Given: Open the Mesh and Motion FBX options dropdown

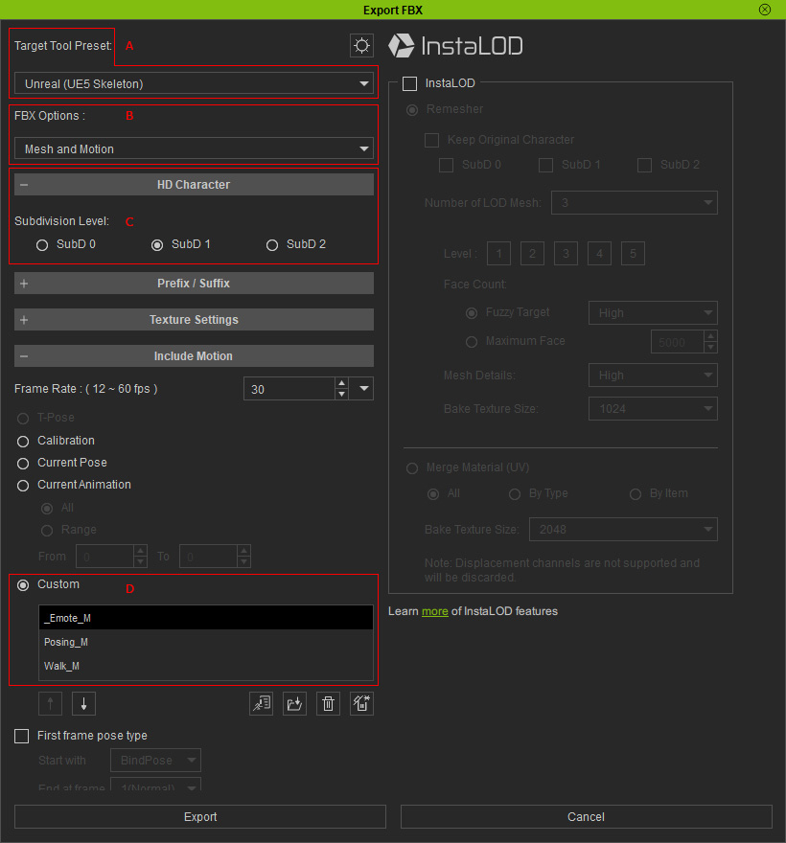Looking at the screenshot, I should (194, 149).
